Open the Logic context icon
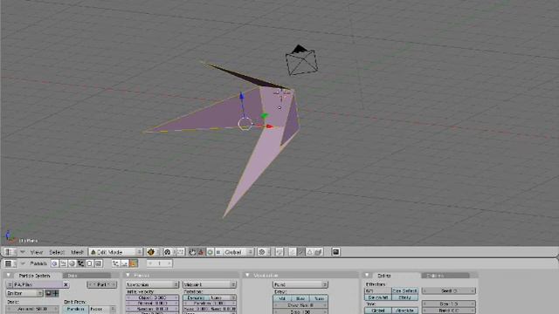 tap(54, 263)
